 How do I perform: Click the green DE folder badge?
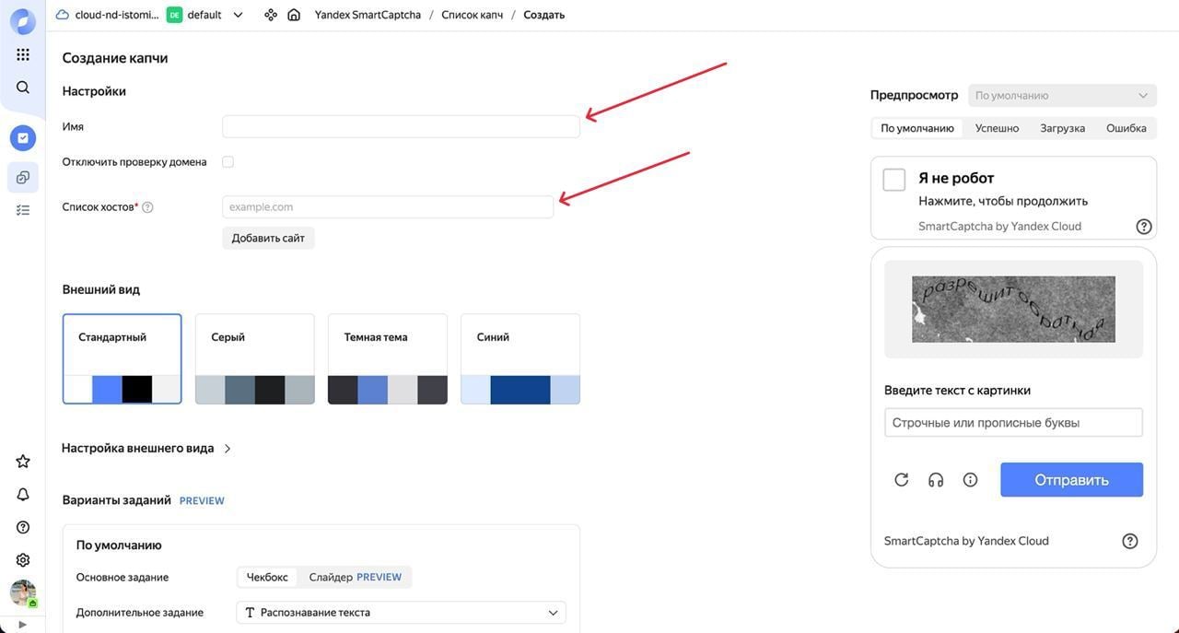[x=174, y=15]
